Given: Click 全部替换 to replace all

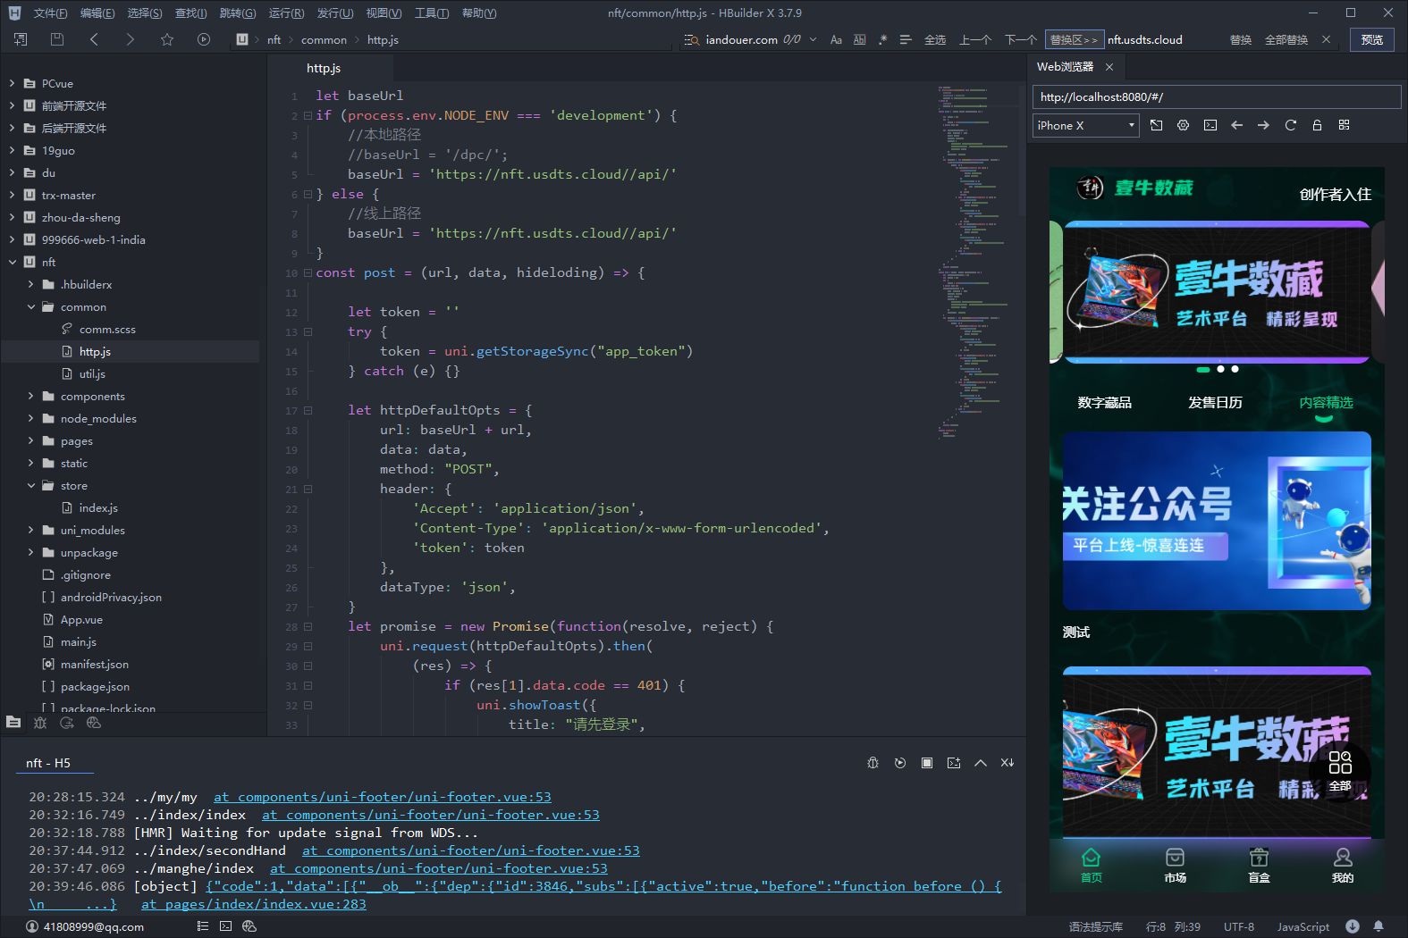Looking at the screenshot, I should click(x=1286, y=39).
